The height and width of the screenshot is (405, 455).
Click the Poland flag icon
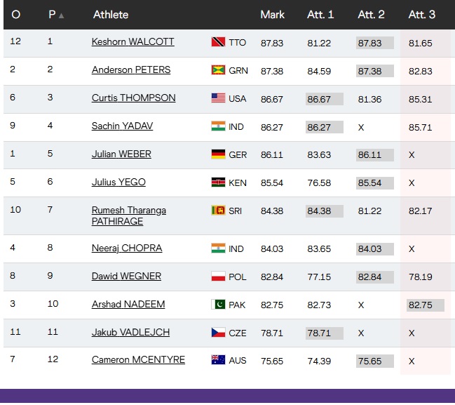tap(218, 277)
